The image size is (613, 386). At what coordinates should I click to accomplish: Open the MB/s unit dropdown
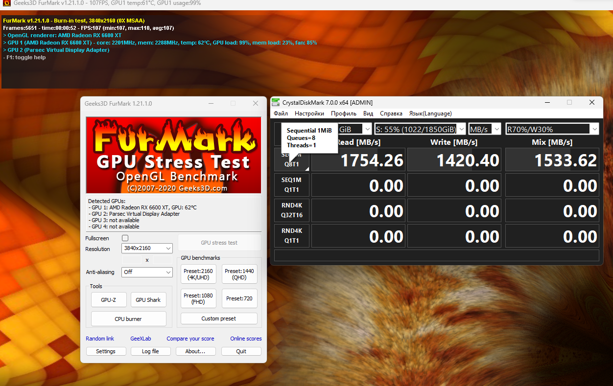pyautogui.click(x=485, y=129)
